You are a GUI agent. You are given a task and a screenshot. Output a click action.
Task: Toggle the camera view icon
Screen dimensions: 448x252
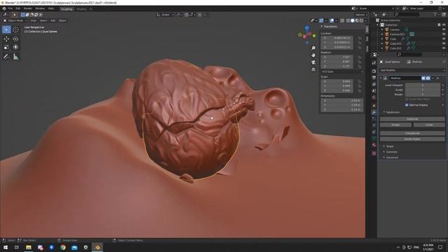(314, 62)
